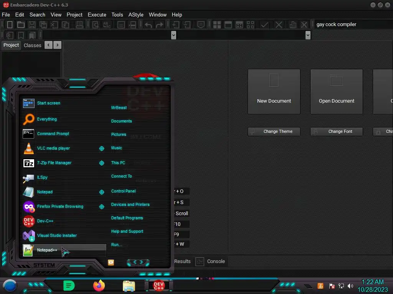Click the Change Font button

pyautogui.click(x=336, y=132)
